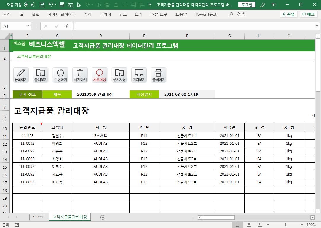This screenshot has height=228, width=321.
Task: Click the save floppy disk icon
Action: click(x=42, y=5)
